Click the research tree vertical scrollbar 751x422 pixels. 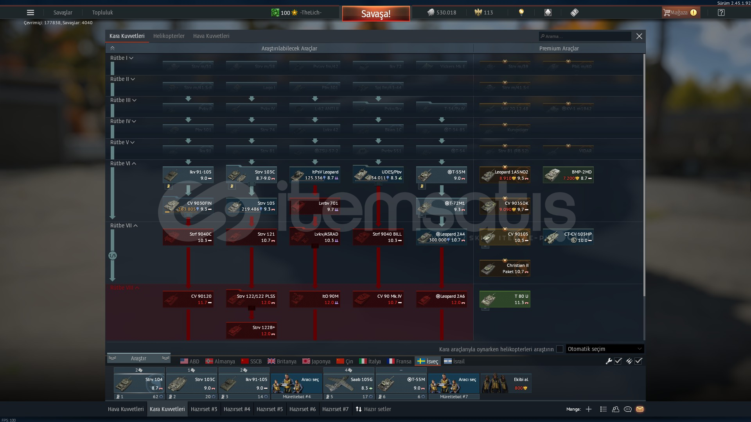coord(644,176)
